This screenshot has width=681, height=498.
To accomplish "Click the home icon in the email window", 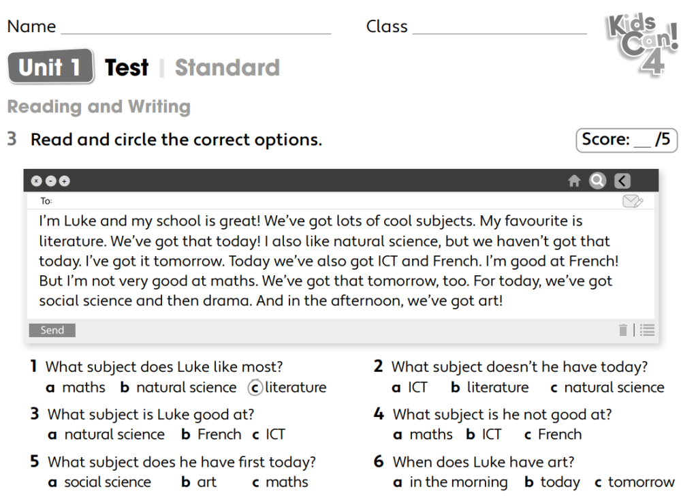I will 574,181.
